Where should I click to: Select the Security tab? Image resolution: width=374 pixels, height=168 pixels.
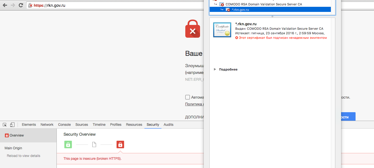[153, 125]
